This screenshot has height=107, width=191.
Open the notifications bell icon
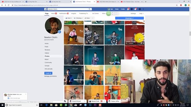[135, 9]
